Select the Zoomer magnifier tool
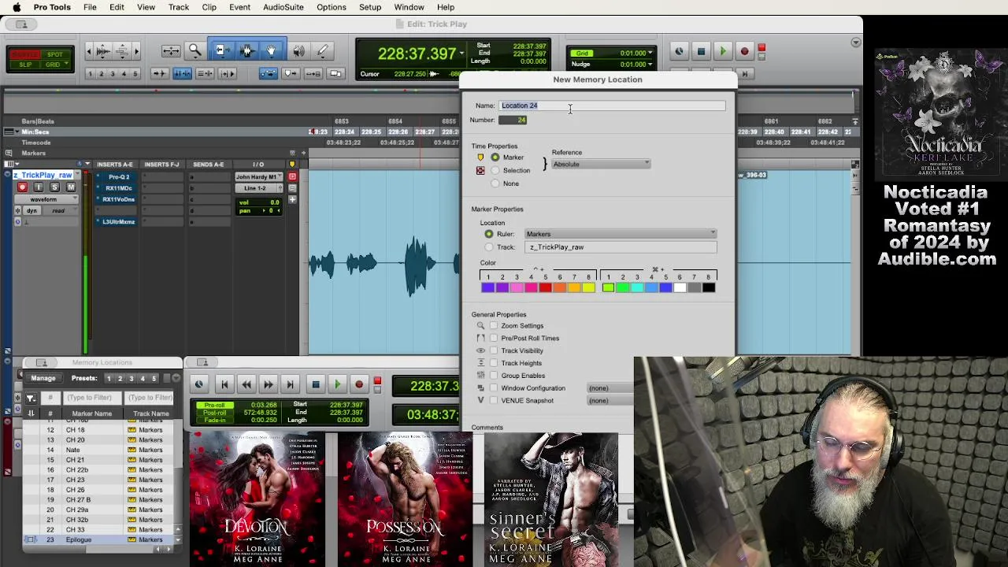 [195, 51]
